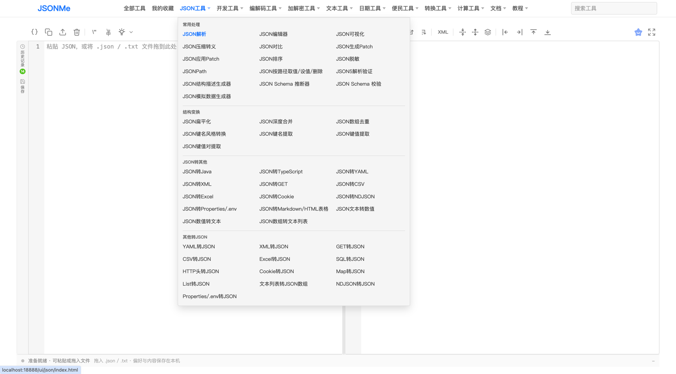Image resolution: width=676 pixels, height=374 pixels.
Task: Click the arrow-to-left-bar icon
Action: (x=505, y=32)
